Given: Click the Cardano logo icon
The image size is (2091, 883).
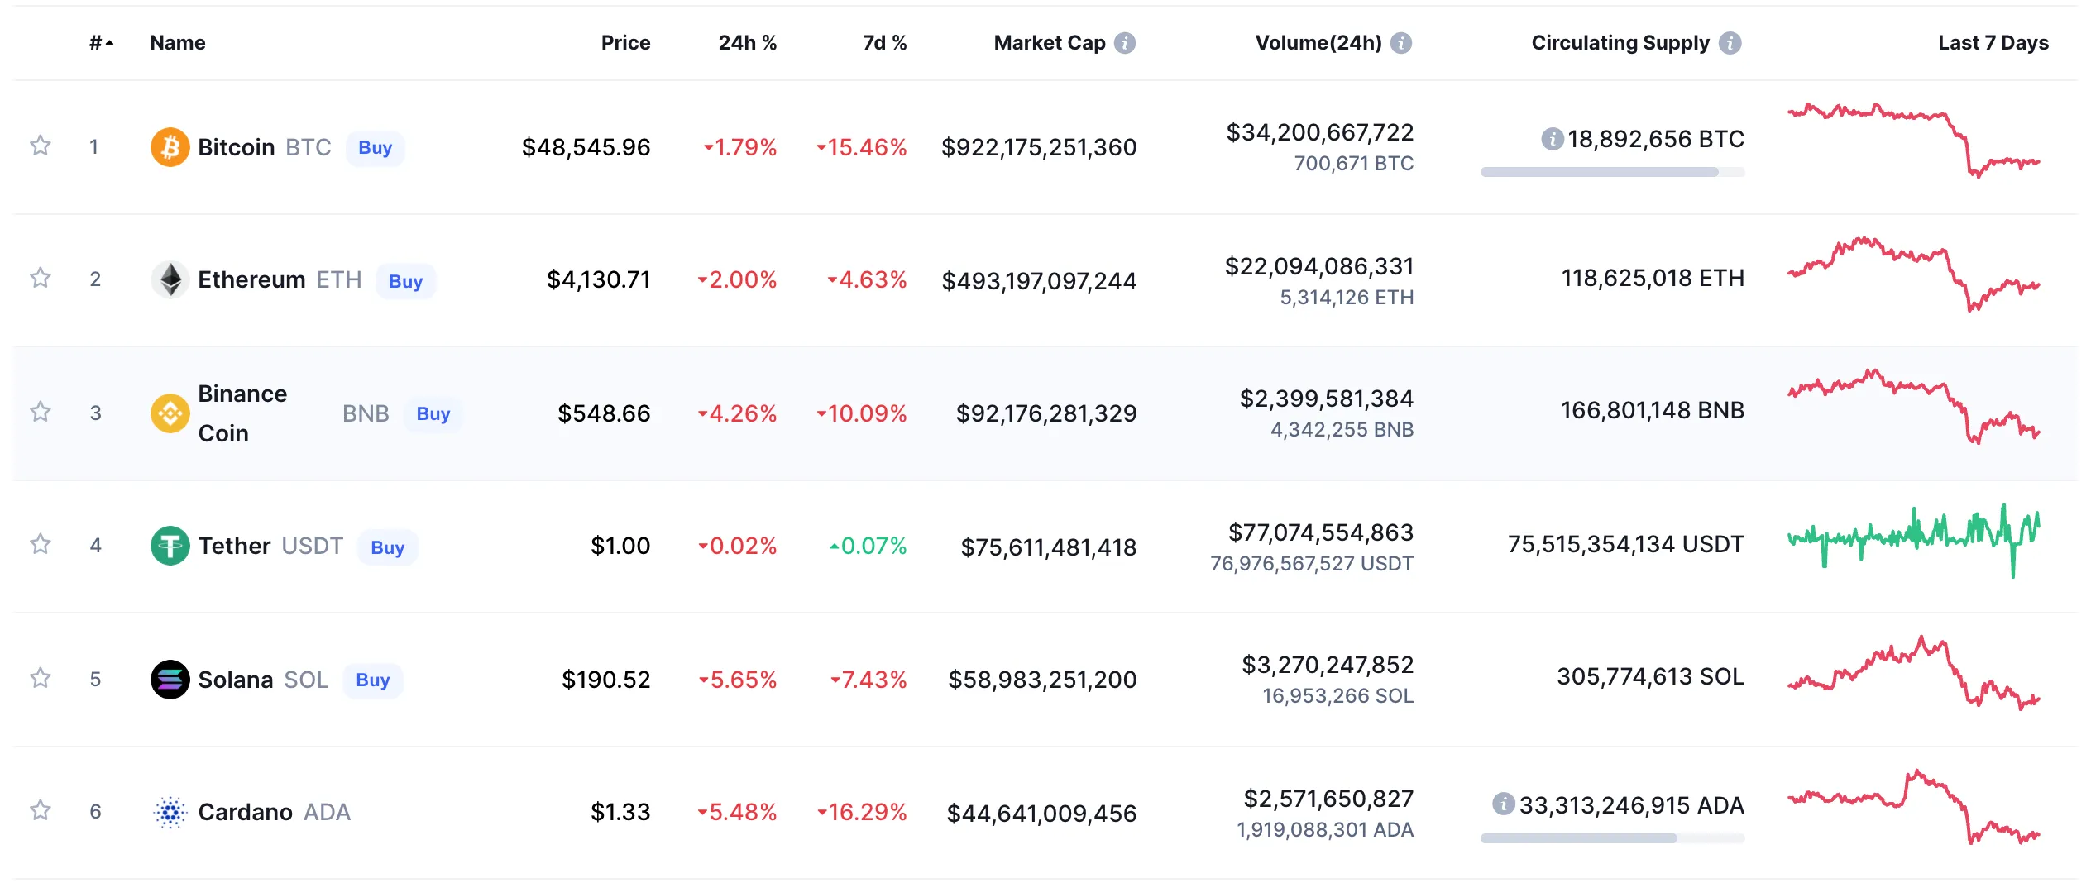Looking at the screenshot, I should pos(170,812).
